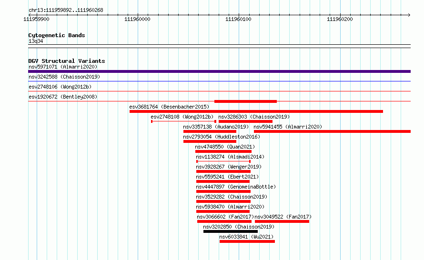This screenshot has width=424, height=260.
Task: Click ruler position 111959900
Action: (x=37, y=19)
